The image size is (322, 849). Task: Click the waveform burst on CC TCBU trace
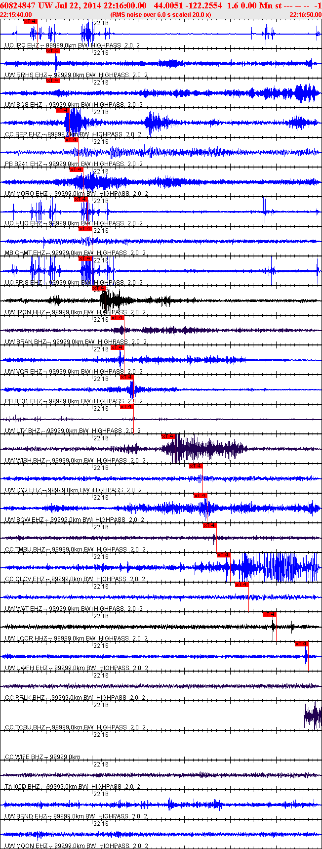click(x=313, y=716)
